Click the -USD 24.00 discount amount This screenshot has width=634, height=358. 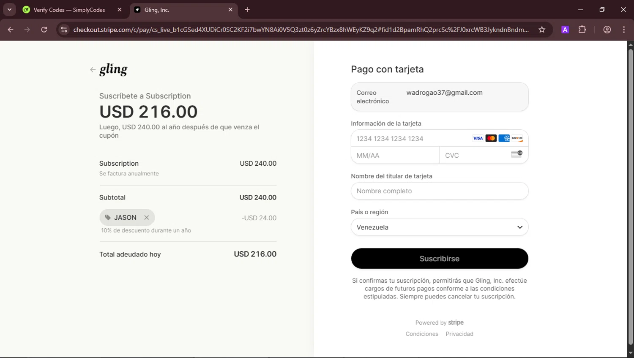pos(259,218)
